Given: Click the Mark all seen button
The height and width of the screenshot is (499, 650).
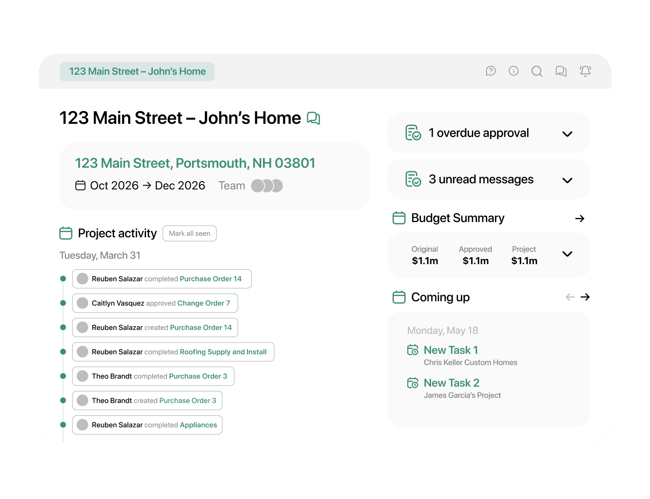Looking at the screenshot, I should [190, 233].
